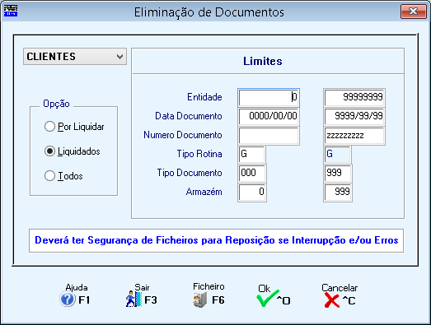Click the Numero Documento label
This screenshot has width=431, height=325.
[183, 135]
